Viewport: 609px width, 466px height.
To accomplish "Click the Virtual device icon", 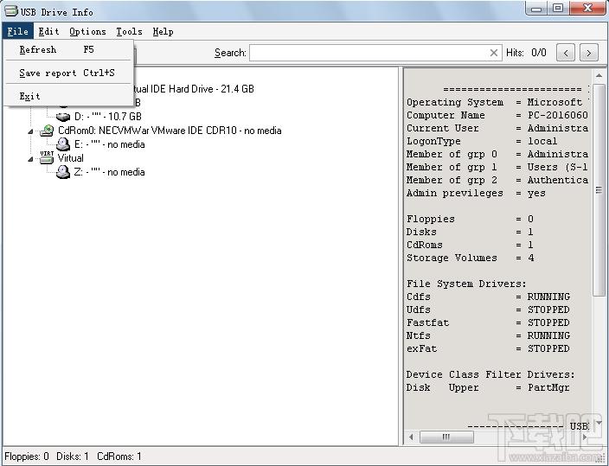I will pos(47,157).
